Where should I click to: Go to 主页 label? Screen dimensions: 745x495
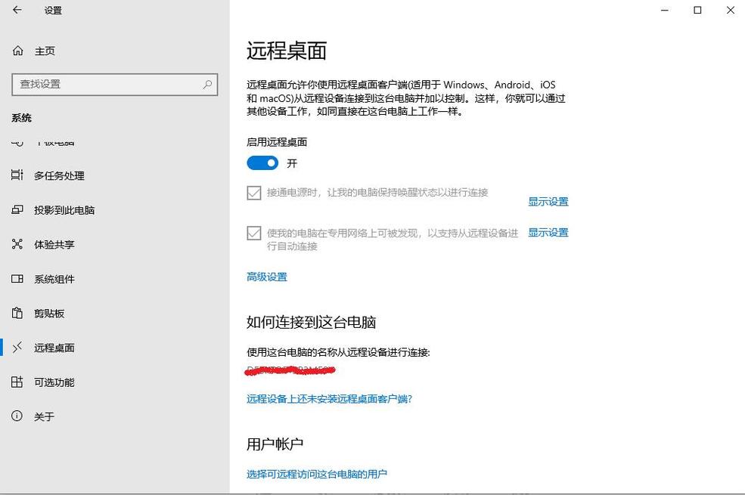(x=45, y=51)
